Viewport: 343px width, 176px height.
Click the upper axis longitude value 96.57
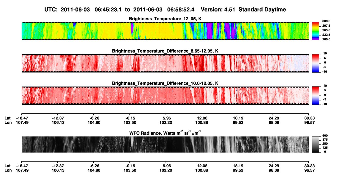tap(309, 122)
